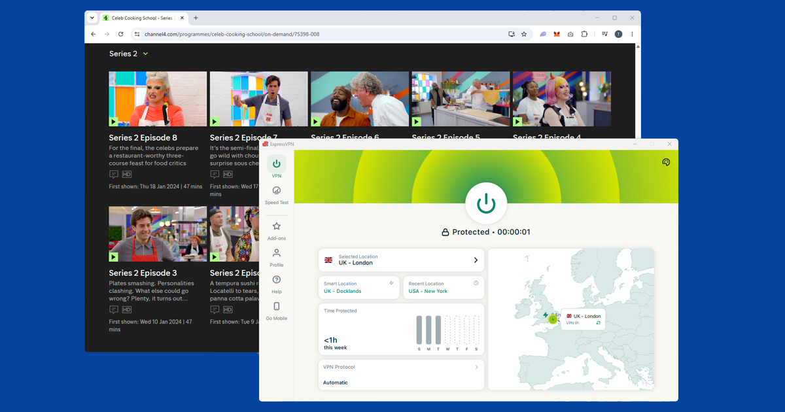Choose Smart Location UK - Docklands

pyautogui.click(x=359, y=287)
